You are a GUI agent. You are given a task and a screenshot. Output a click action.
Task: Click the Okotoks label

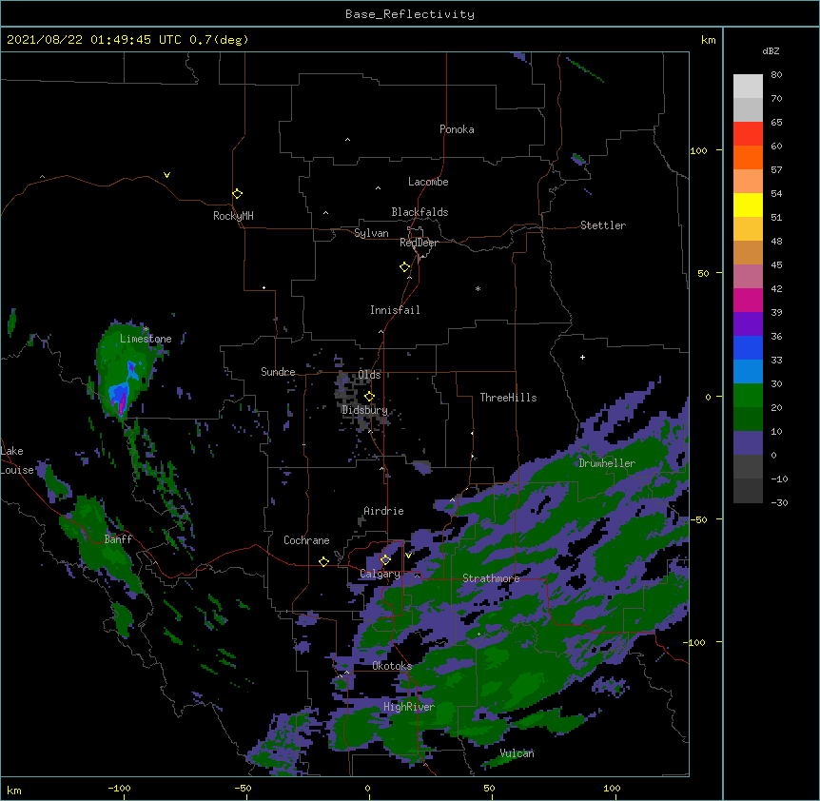[x=392, y=666]
